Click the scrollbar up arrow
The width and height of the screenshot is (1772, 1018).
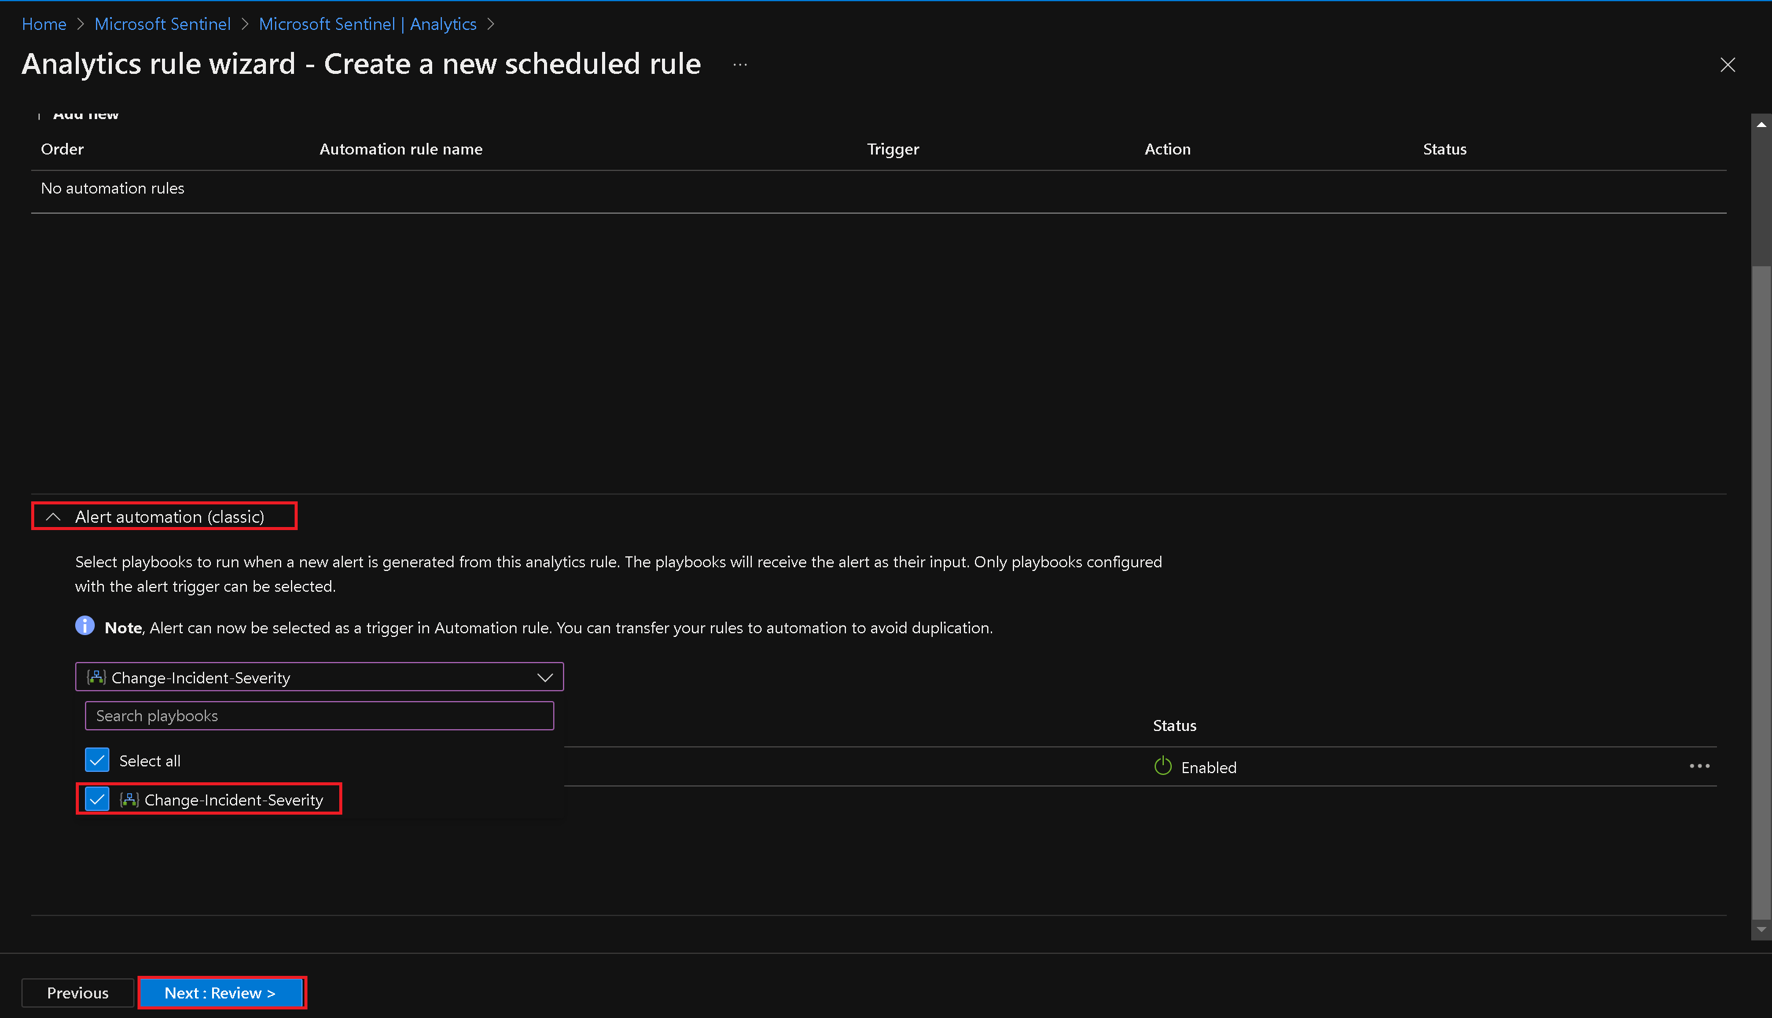1762,125
